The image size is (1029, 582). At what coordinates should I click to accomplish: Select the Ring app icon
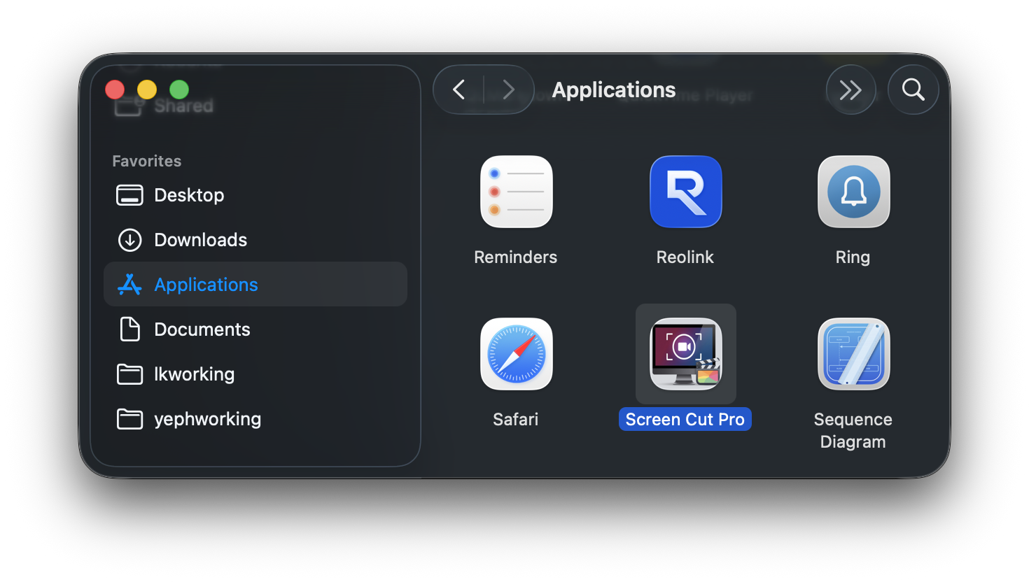pyautogui.click(x=854, y=192)
